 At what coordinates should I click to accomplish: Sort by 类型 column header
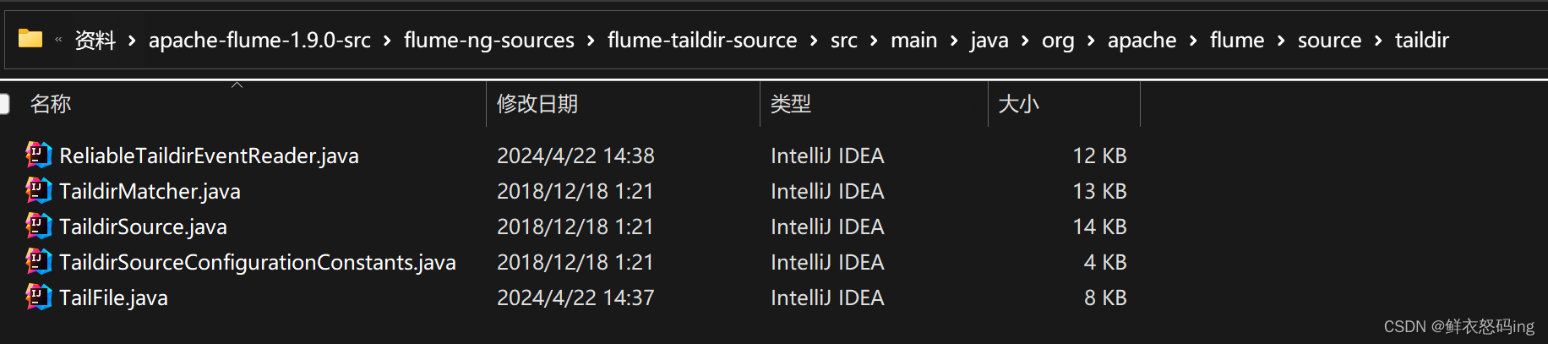791,104
